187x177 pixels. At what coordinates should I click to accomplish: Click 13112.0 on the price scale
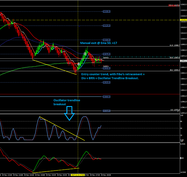coord(183,33)
